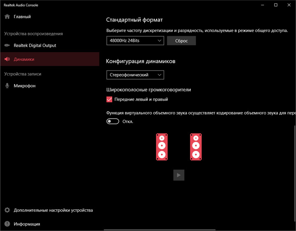The width and height of the screenshot is (296, 231).
Task: Click the gear icon for Дополнительные настройки устройства
Action: click(7, 210)
